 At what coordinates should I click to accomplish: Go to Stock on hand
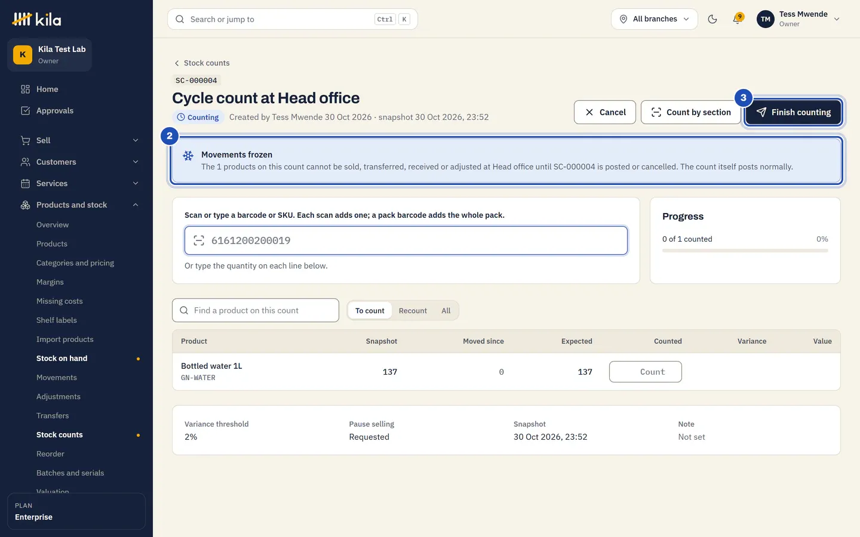[x=62, y=359]
